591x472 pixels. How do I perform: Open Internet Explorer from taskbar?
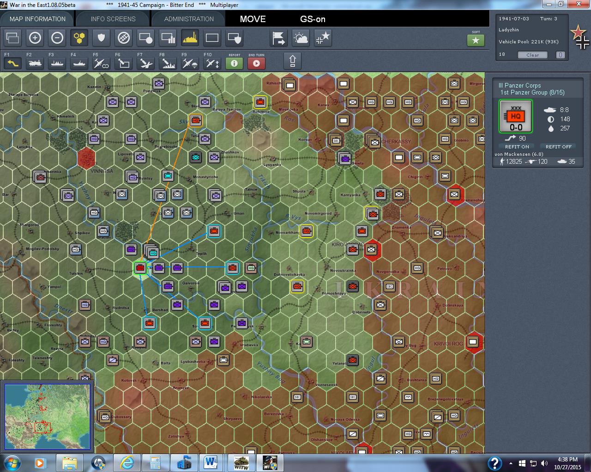click(x=127, y=463)
